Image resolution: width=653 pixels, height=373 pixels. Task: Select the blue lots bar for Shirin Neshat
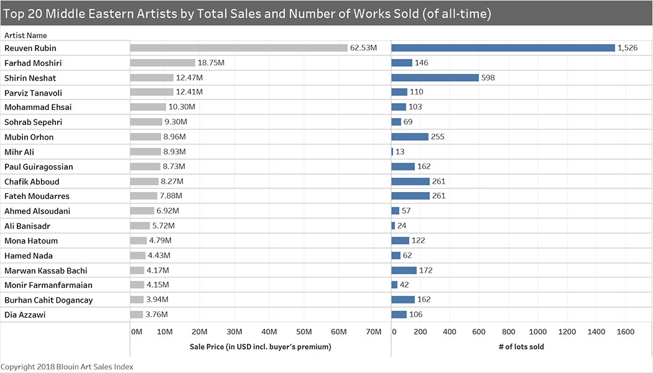(435, 78)
